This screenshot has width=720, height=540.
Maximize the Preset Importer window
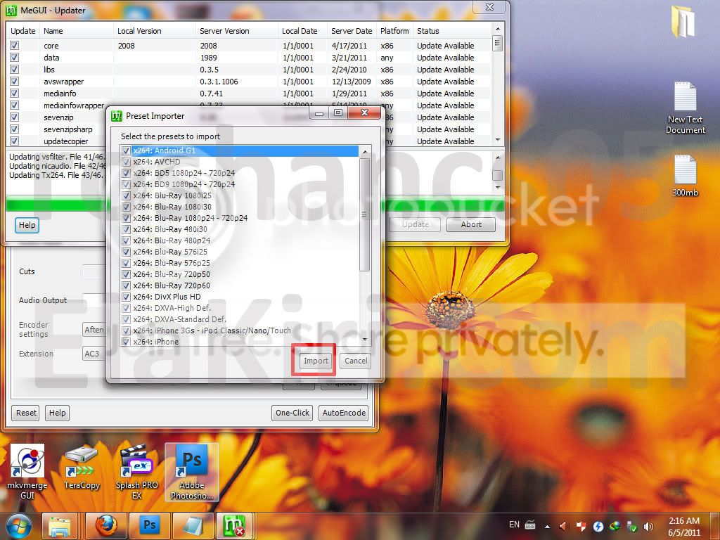click(338, 112)
